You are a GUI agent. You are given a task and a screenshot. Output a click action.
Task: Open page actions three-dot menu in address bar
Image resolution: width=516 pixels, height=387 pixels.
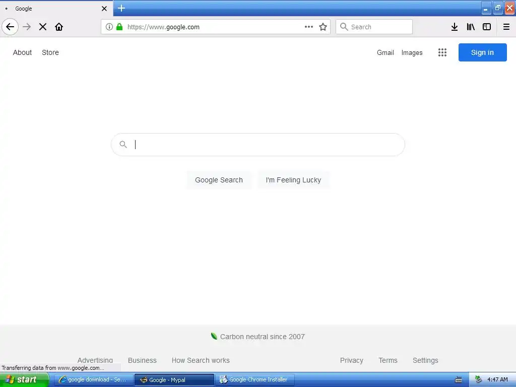[309, 27]
